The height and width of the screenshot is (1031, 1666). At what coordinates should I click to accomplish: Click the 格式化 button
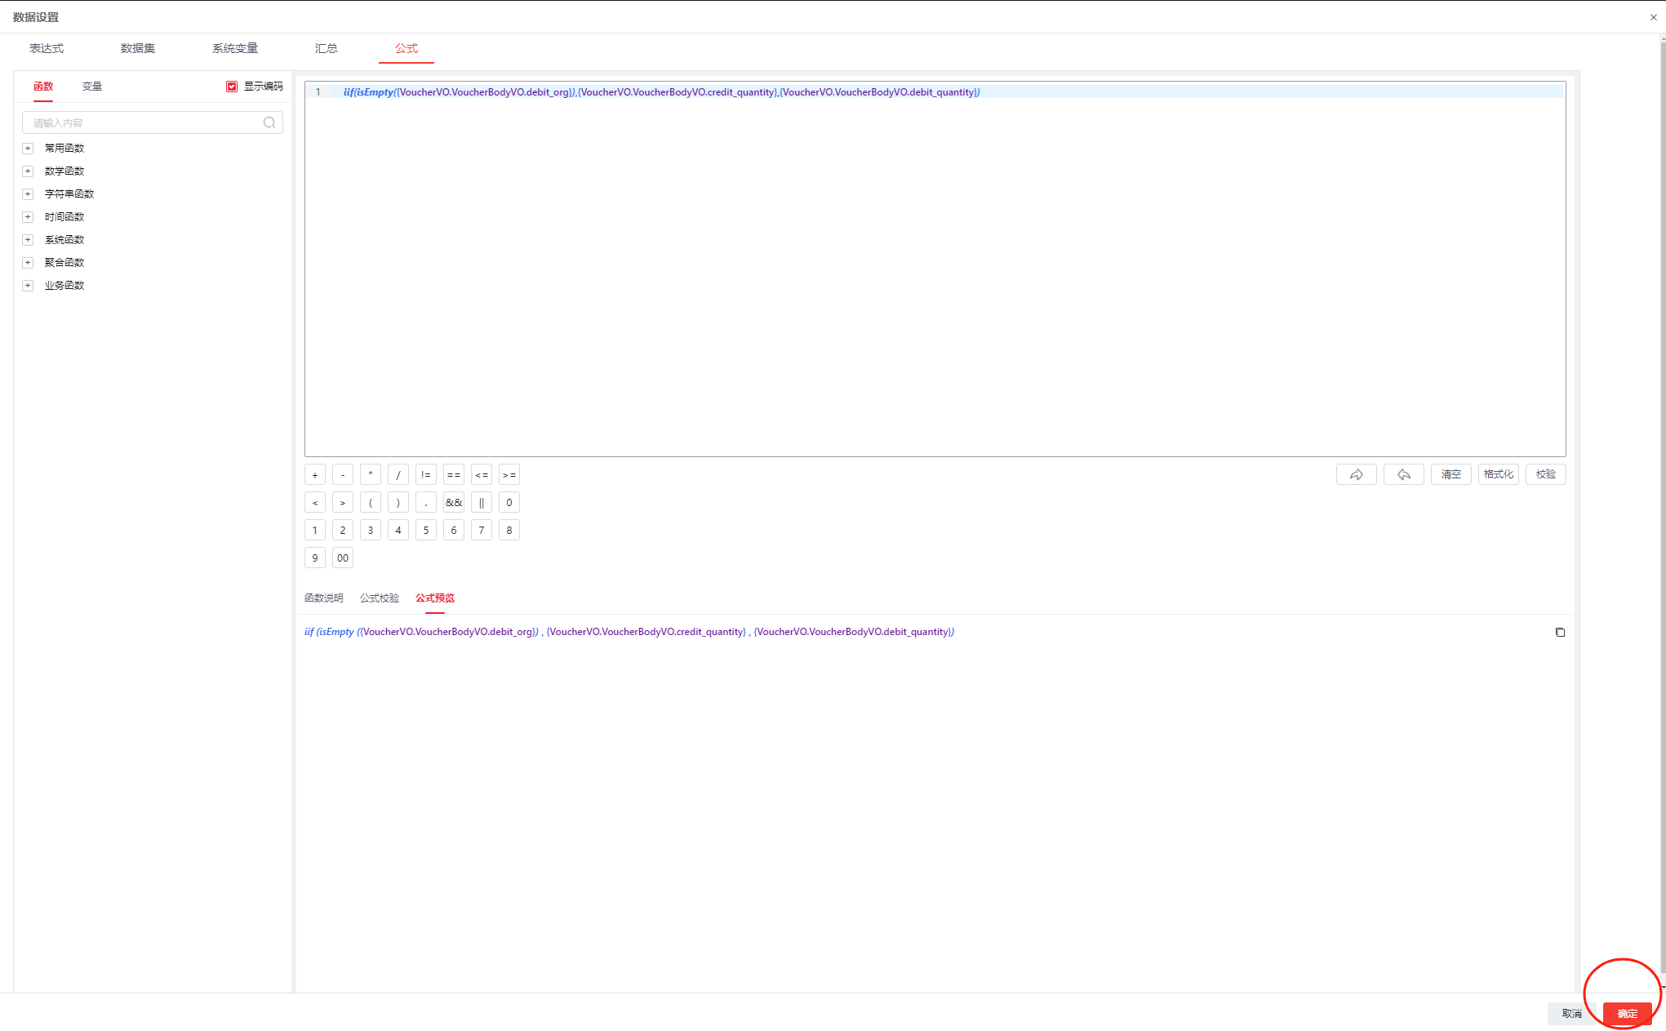point(1498,474)
